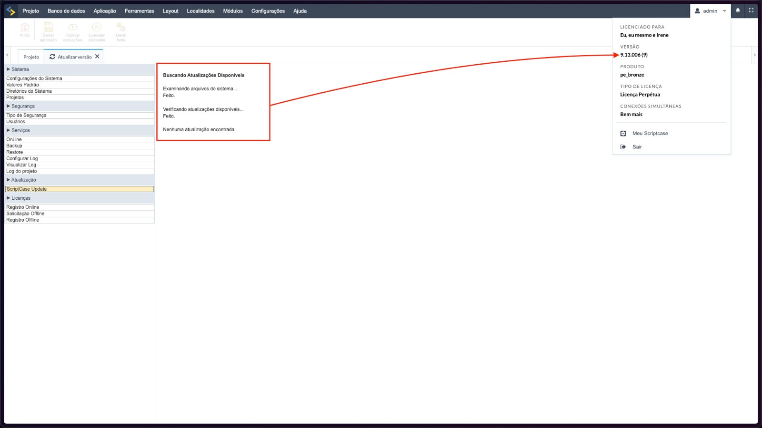Click the Salvar aplicação toolbar icon
The image size is (762, 428).
(48, 28)
